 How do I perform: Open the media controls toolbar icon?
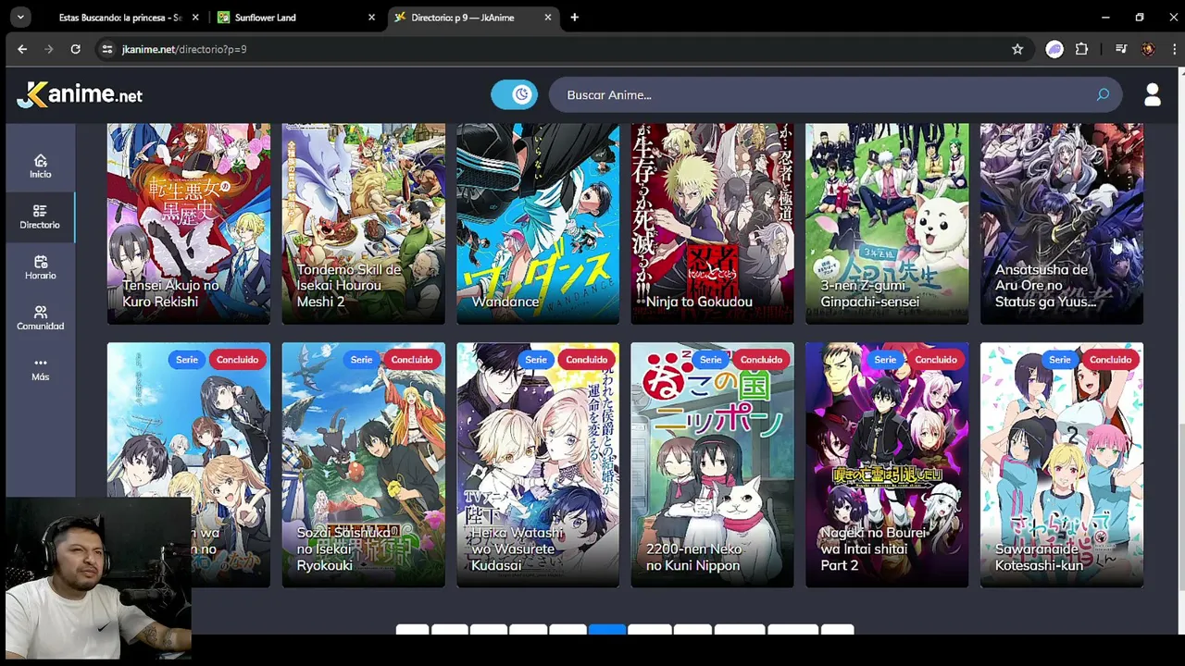[x=1121, y=49]
